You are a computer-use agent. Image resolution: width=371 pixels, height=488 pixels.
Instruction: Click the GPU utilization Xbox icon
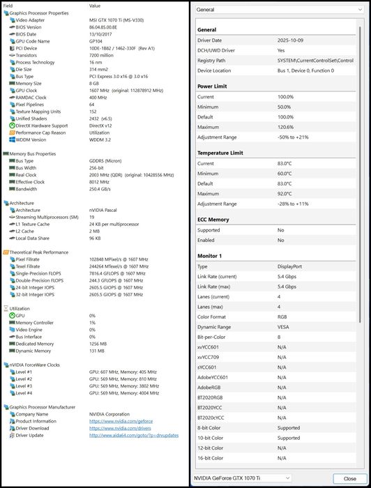[x=12, y=316]
